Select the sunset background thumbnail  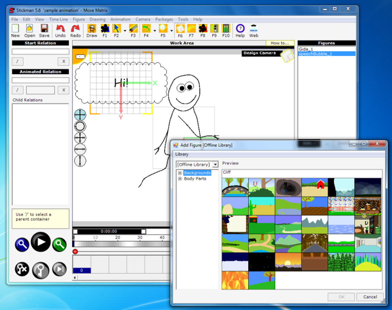(x=288, y=262)
